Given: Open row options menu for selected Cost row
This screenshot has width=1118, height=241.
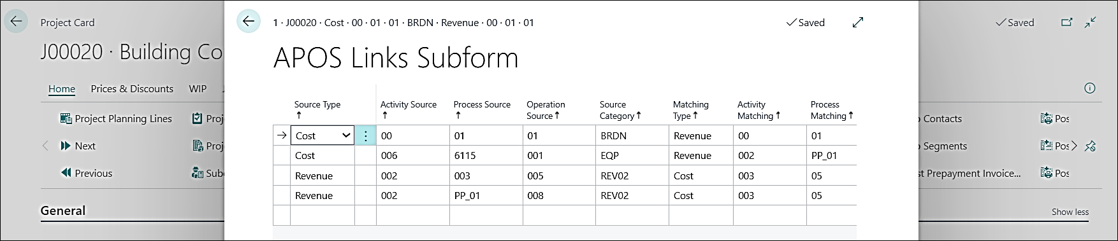Looking at the screenshot, I should [x=365, y=135].
